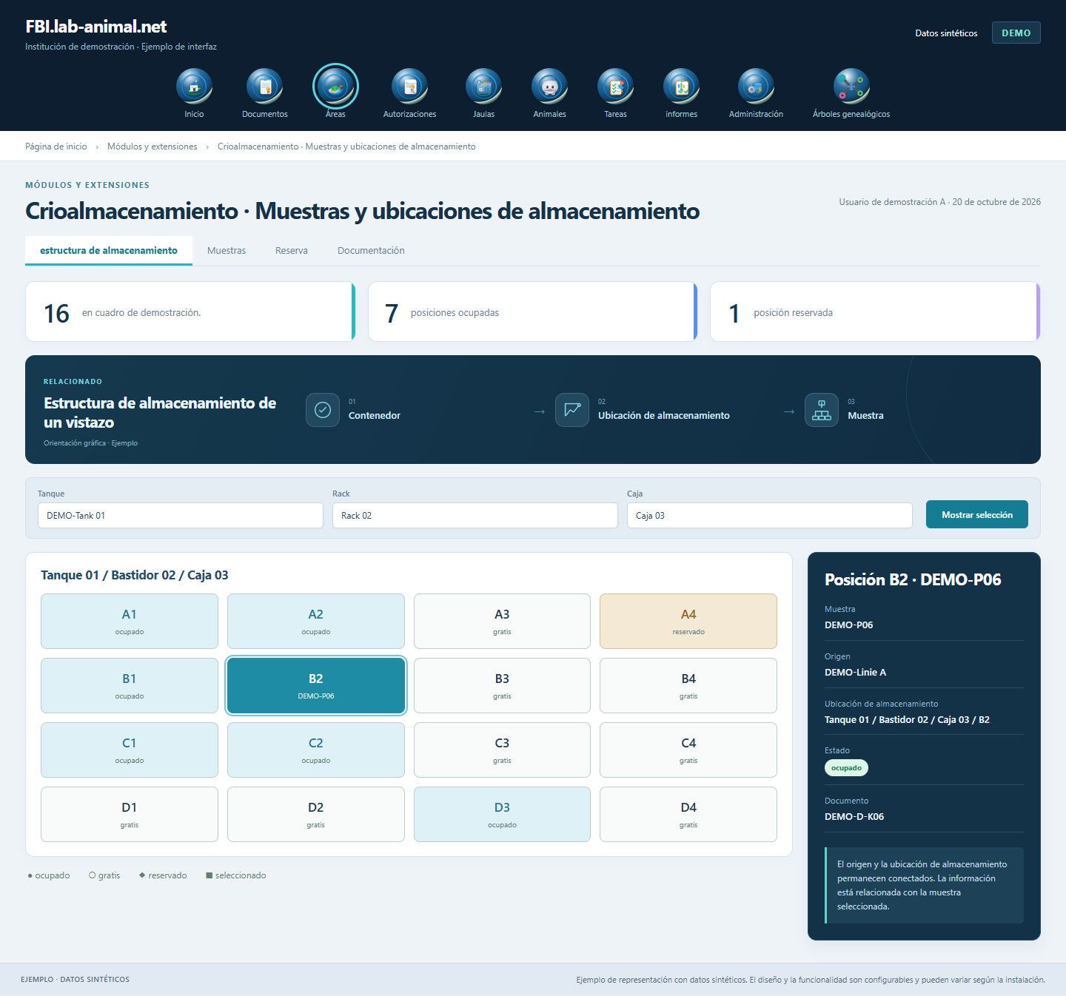The image size is (1066, 996).
Task: Open the Tareas checklist icon
Action: [615, 87]
